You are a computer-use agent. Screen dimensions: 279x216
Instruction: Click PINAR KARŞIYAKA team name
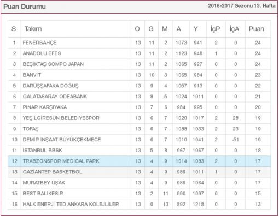[45, 107]
